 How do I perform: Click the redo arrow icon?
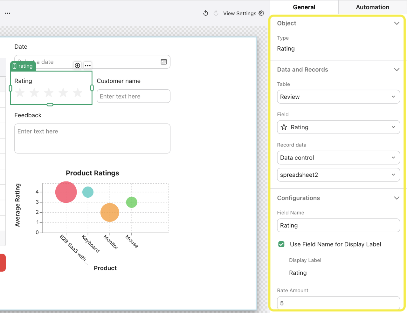tap(216, 13)
